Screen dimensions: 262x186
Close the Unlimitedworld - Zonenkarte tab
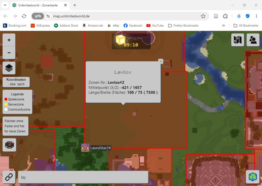[x=65, y=5]
